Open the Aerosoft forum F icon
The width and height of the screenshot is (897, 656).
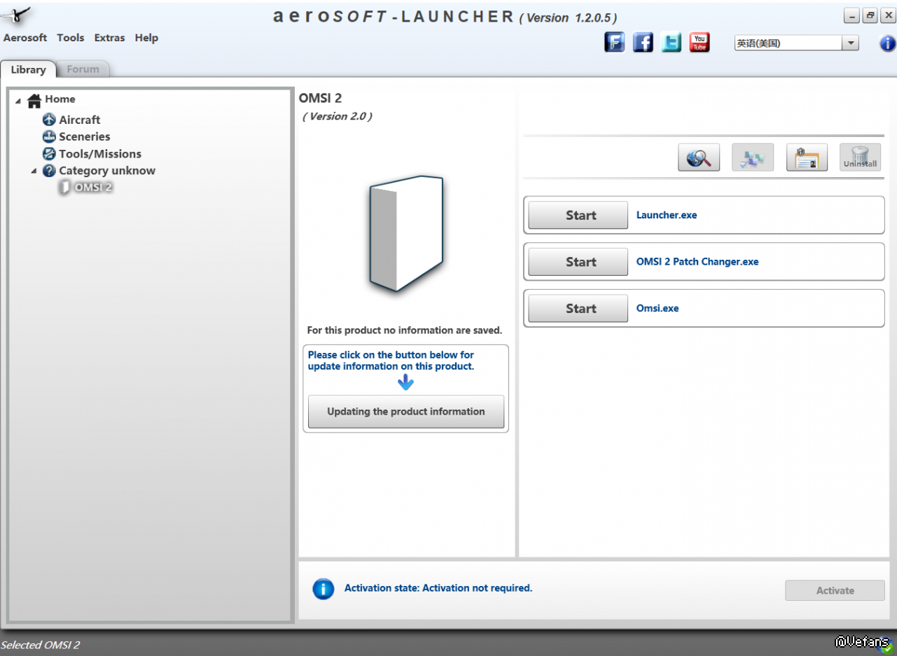(x=615, y=43)
